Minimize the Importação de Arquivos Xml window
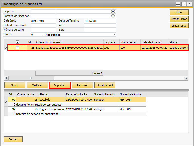This screenshot has width=194, height=146. pos(178,4)
